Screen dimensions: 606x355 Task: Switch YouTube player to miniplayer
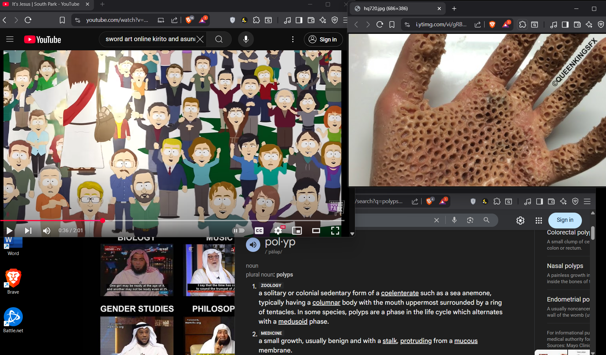[297, 231]
